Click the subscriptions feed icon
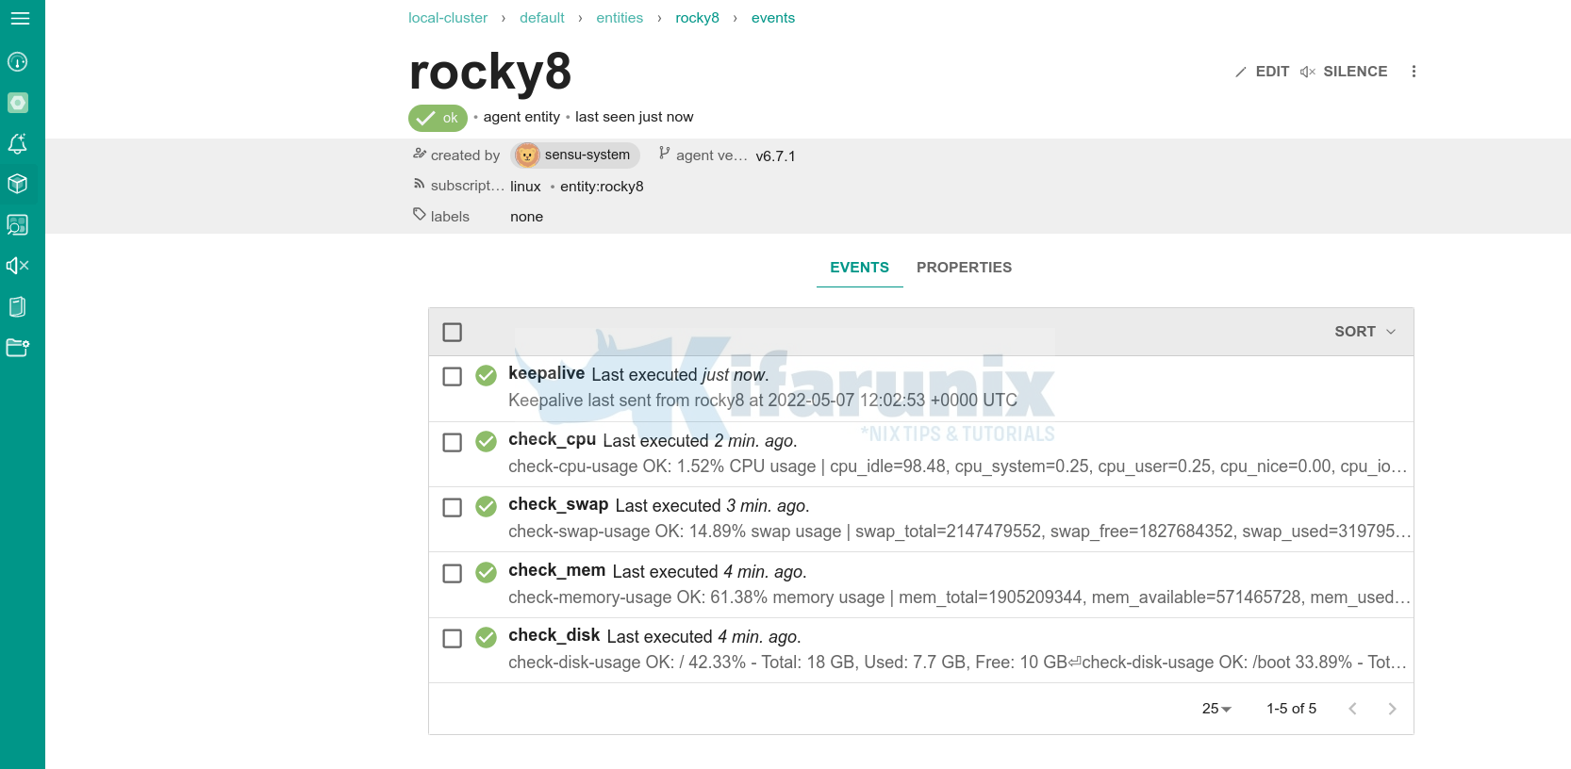 (420, 184)
